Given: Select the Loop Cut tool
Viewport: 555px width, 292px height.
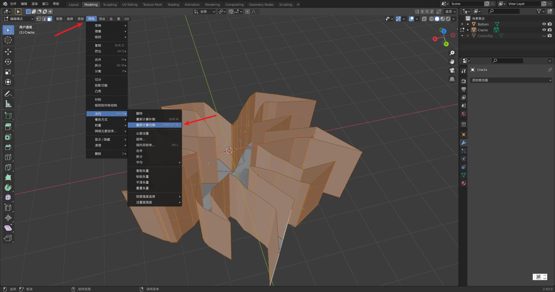Looking at the screenshot, I should [8, 157].
